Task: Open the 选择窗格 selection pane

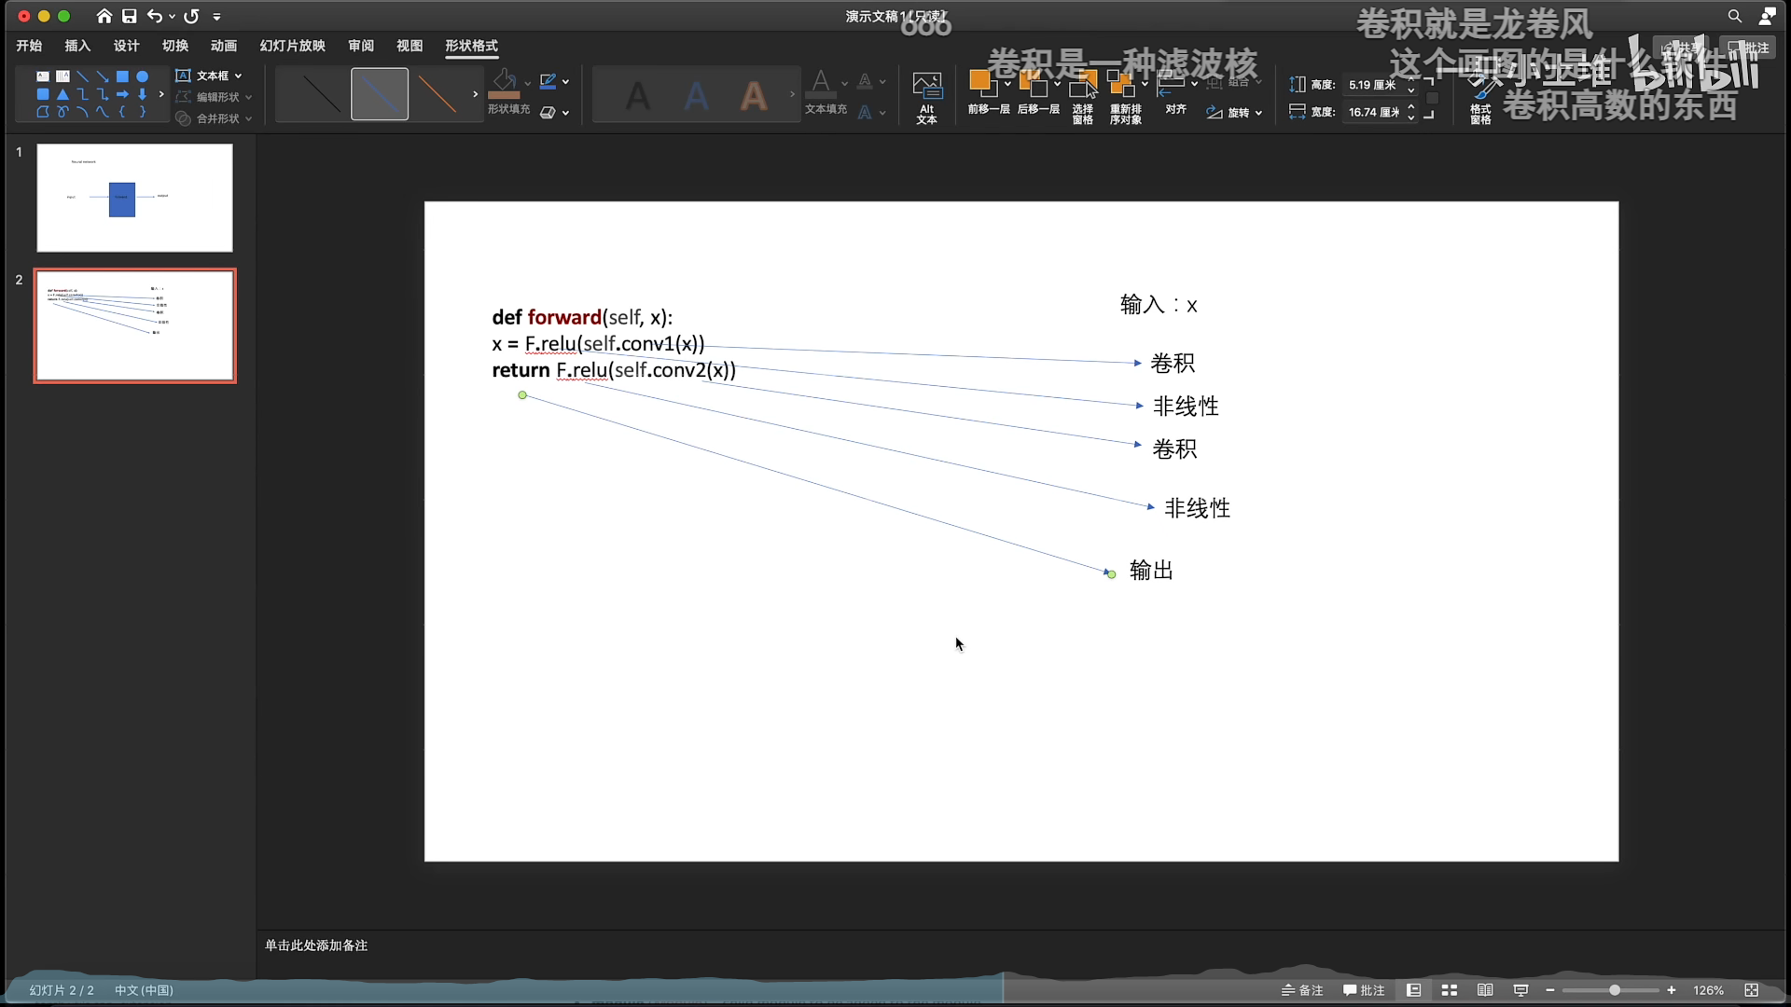Action: coord(1083,97)
